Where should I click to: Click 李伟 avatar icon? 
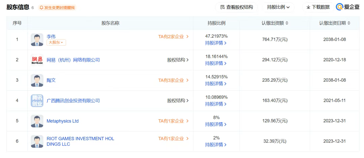(37, 40)
